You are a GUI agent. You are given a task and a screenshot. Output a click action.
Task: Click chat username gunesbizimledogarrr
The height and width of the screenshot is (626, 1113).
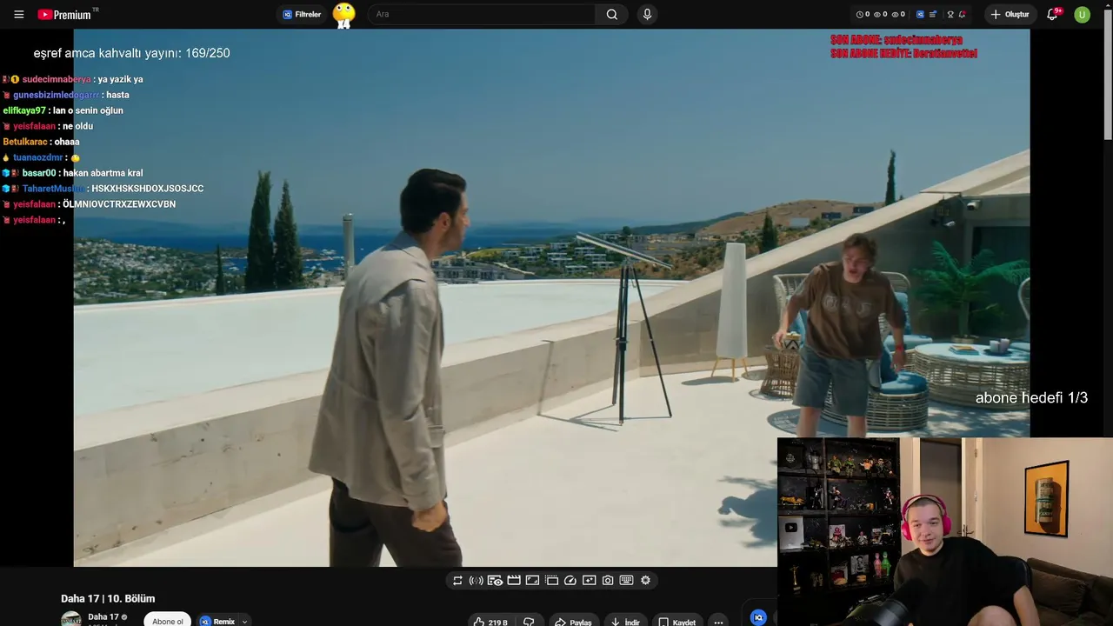(56, 95)
